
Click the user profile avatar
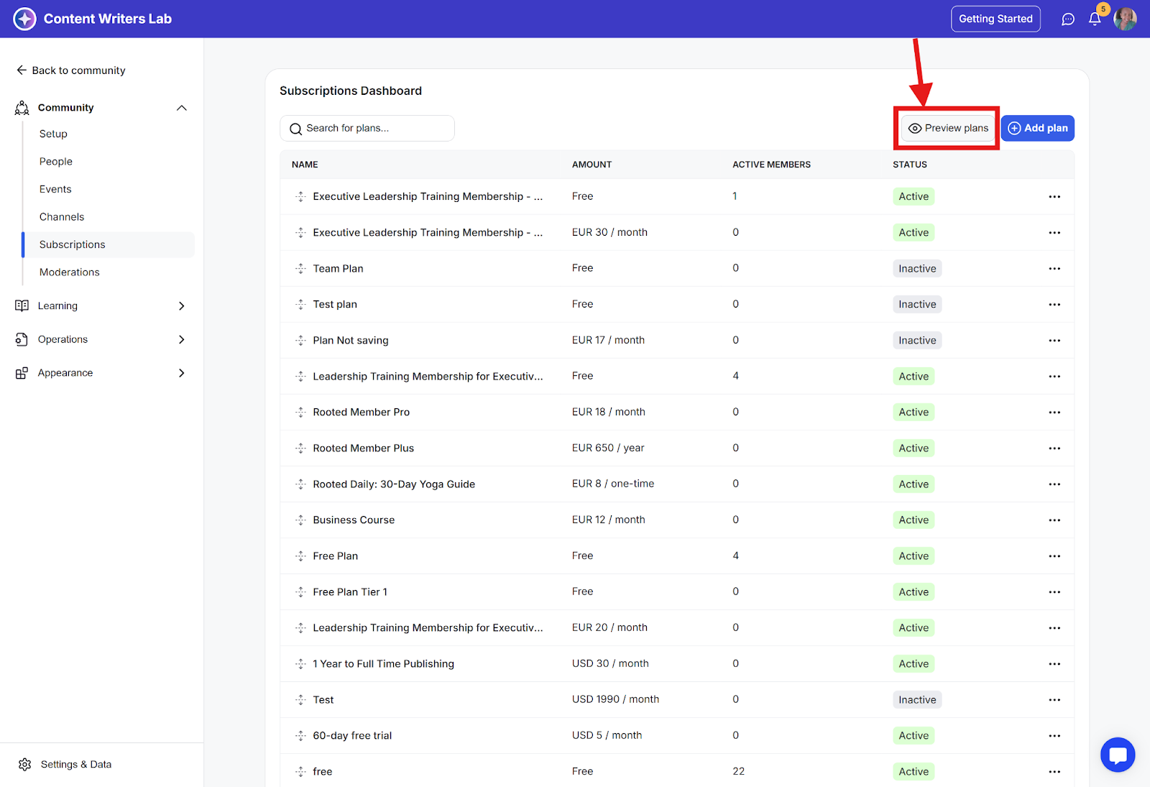pyautogui.click(x=1125, y=19)
